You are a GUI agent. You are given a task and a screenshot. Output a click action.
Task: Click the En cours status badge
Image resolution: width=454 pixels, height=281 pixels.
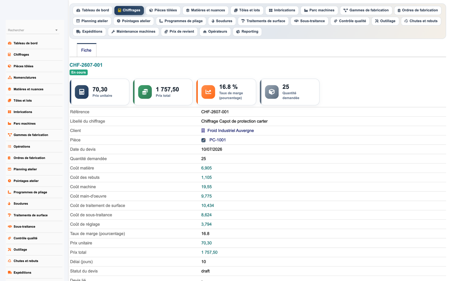(79, 73)
